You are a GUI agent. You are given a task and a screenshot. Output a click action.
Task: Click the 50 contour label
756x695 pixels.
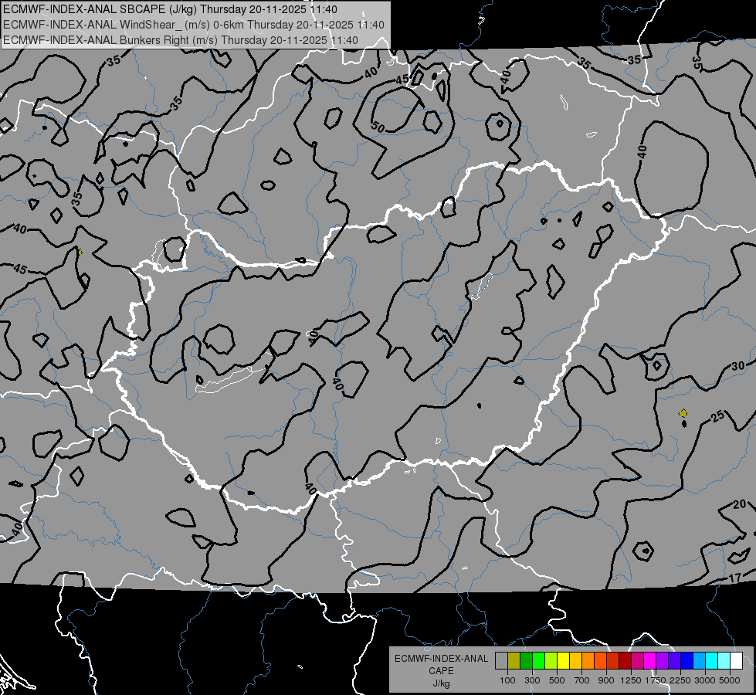pos(378,127)
